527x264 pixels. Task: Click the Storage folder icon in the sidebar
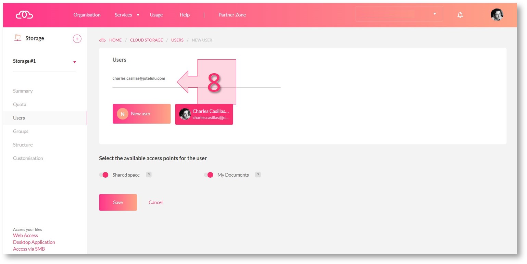[x=17, y=38]
